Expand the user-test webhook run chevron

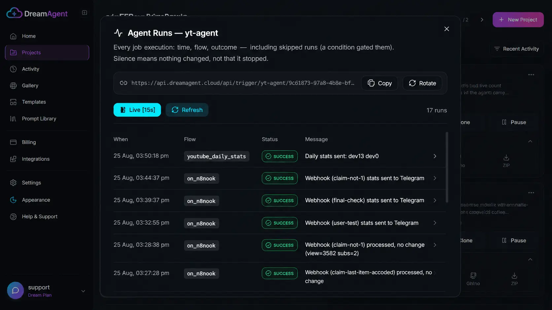tap(435, 223)
